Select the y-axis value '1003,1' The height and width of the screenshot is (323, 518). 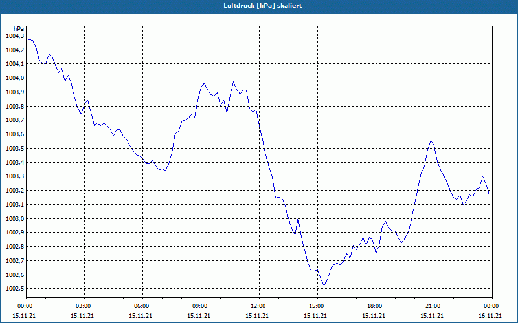15,205
